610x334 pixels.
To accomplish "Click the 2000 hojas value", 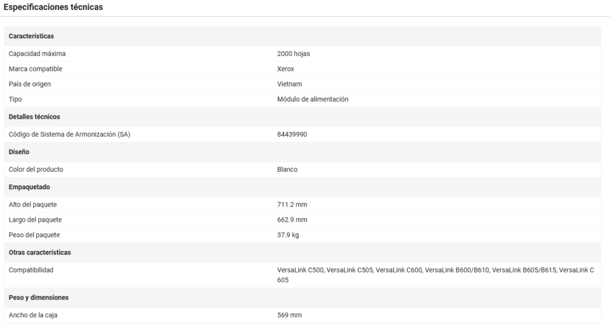I will (x=293, y=54).
